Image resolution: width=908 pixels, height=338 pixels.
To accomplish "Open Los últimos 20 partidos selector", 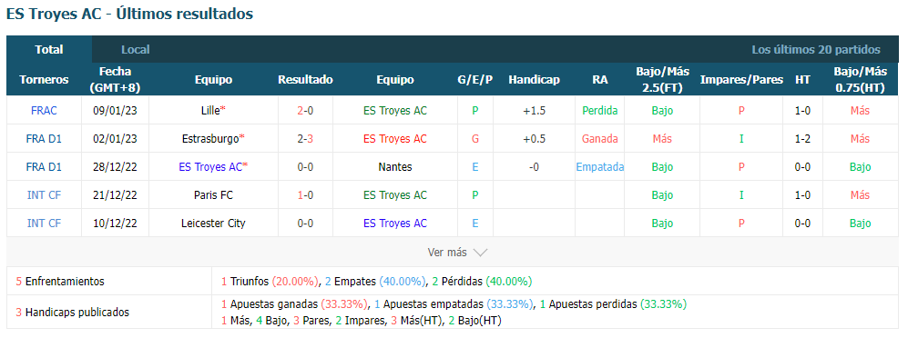I will [x=815, y=50].
